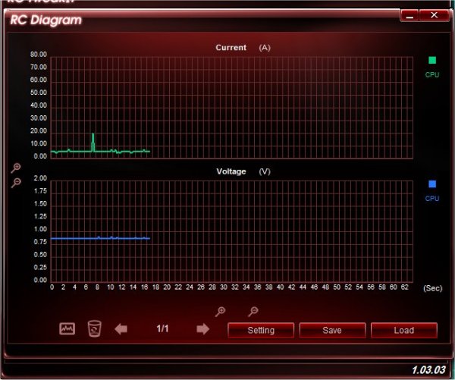Click the green CPU legend label
The width and height of the screenshot is (455, 380).
point(432,75)
